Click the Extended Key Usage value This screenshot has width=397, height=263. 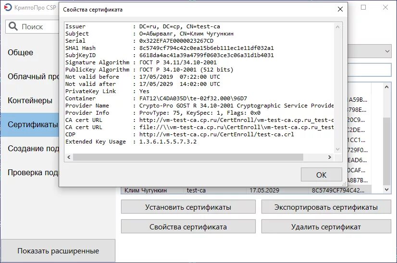[x=168, y=142]
